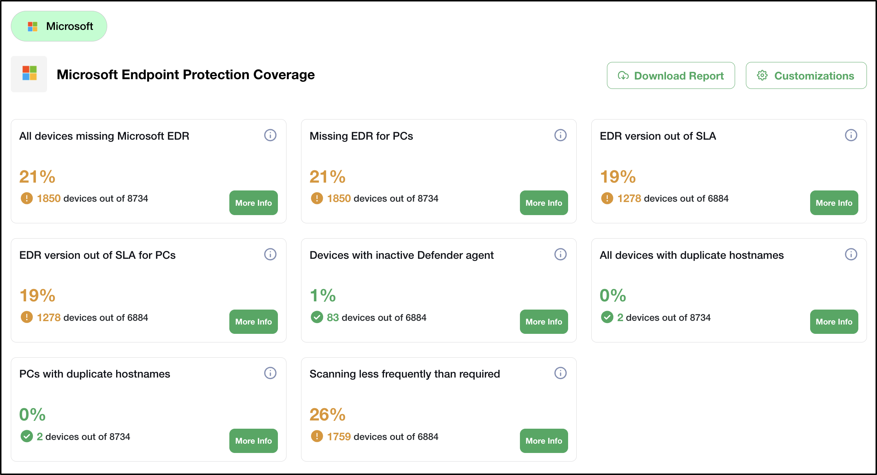Click green checkmark beside 83 devices

point(317,317)
